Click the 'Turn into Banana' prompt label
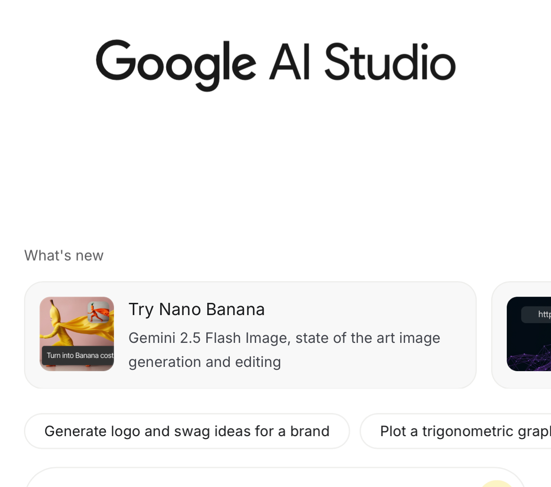The width and height of the screenshot is (551, 487). click(78, 356)
